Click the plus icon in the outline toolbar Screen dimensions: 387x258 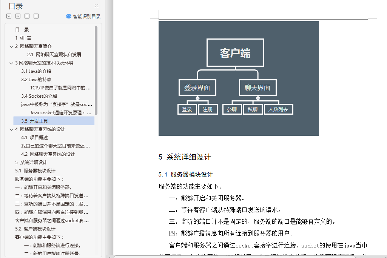pos(27,16)
